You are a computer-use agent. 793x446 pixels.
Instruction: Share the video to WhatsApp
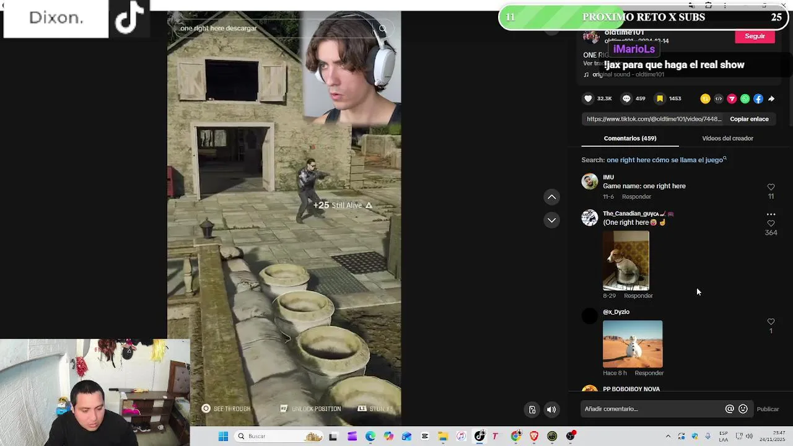pyautogui.click(x=745, y=98)
